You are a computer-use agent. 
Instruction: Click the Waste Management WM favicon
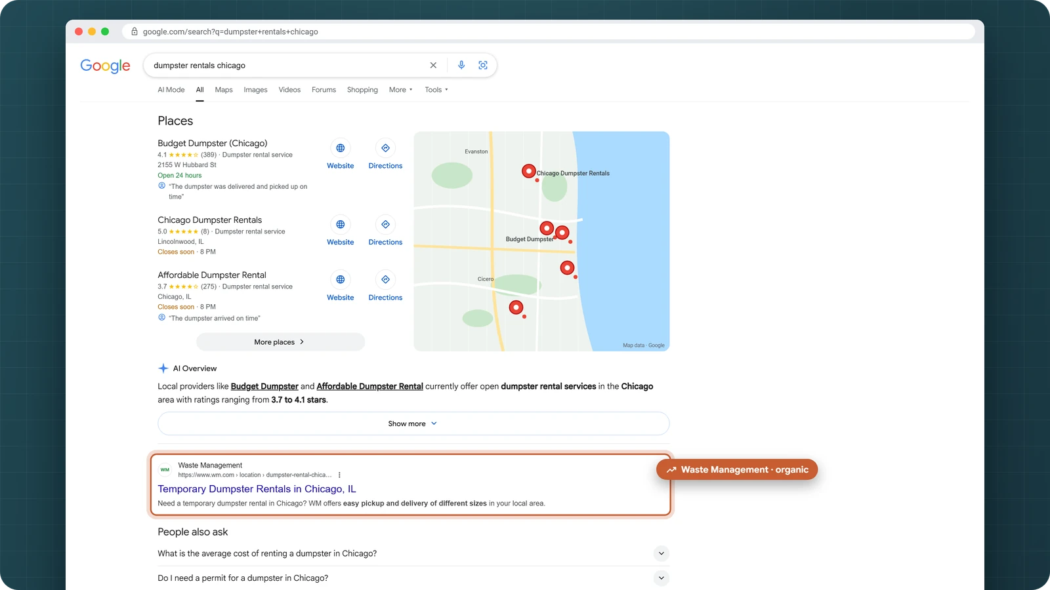(x=165, y=469)
